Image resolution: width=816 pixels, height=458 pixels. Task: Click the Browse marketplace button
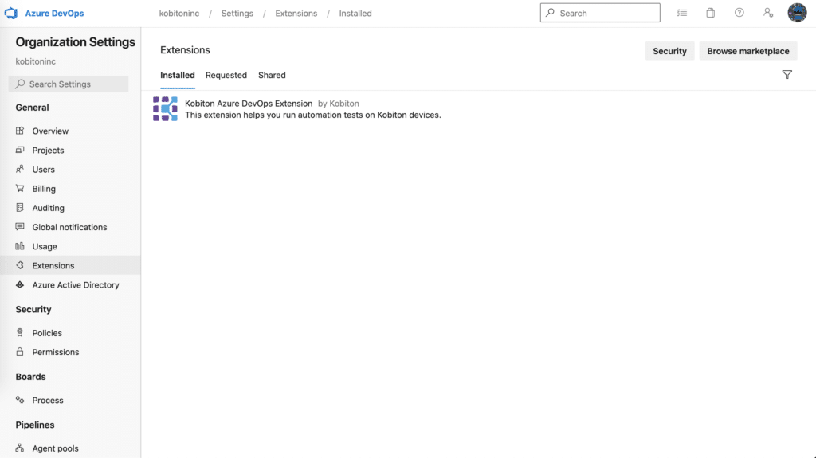747,51
